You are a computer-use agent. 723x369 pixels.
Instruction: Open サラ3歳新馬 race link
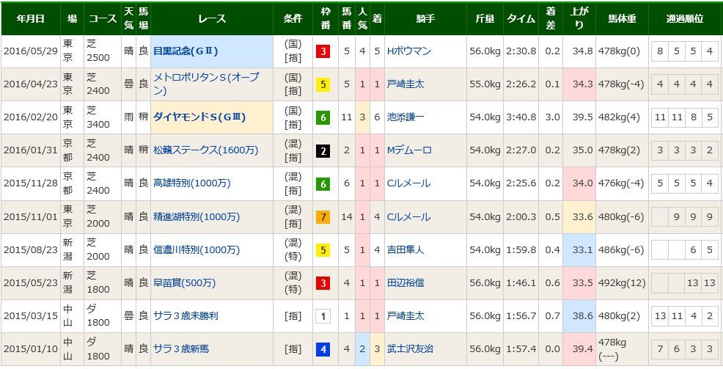[180, 350]
